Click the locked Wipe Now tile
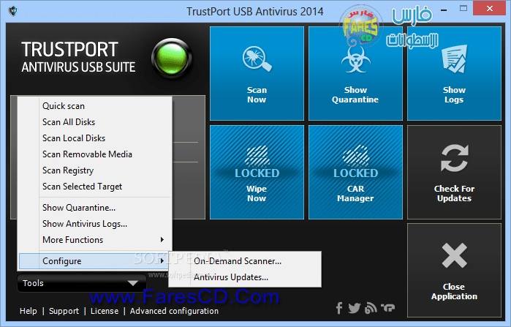 (257, 172)
